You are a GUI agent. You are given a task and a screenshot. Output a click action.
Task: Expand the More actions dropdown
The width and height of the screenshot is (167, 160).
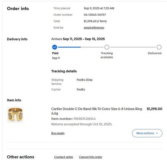[x=147, y=133]
